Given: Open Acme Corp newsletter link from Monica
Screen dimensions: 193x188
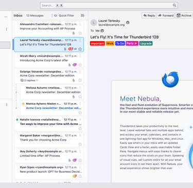Looking at the screenshot, I should click(54, 108).
